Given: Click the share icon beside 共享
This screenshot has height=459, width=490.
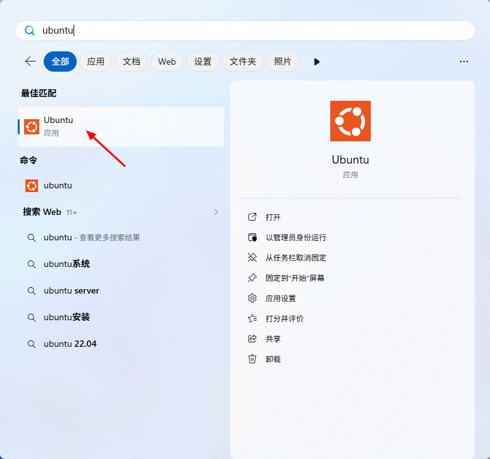Looking at the screenshot, I should (x=252, y=339).
